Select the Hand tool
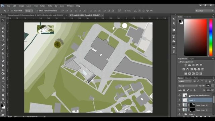 pos(3,95)
